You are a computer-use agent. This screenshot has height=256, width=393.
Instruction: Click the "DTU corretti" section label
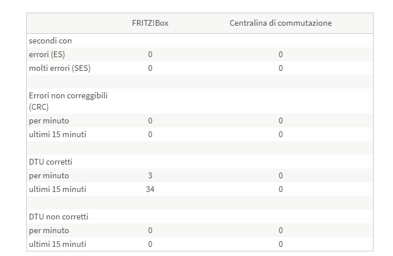50,162
